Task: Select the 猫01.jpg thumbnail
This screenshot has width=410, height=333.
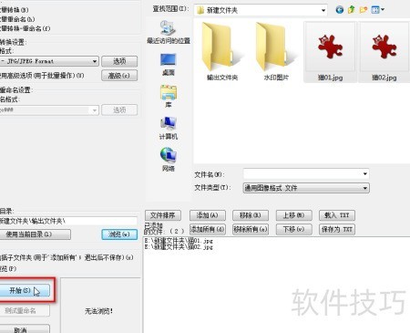Action: [330, 52]
